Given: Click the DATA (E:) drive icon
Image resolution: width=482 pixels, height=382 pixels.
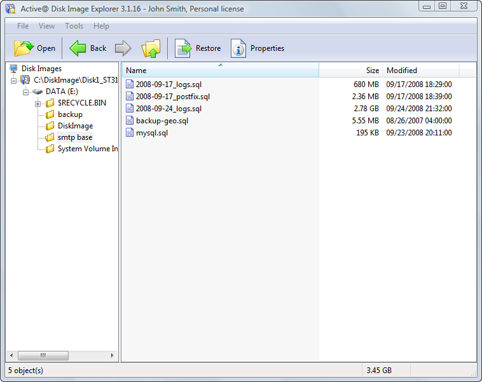Looking at the screenshot, I should click(38, 92).
